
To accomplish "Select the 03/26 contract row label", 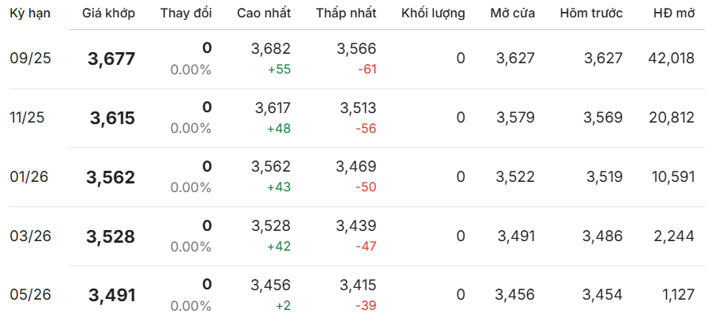I will (30, 236).
